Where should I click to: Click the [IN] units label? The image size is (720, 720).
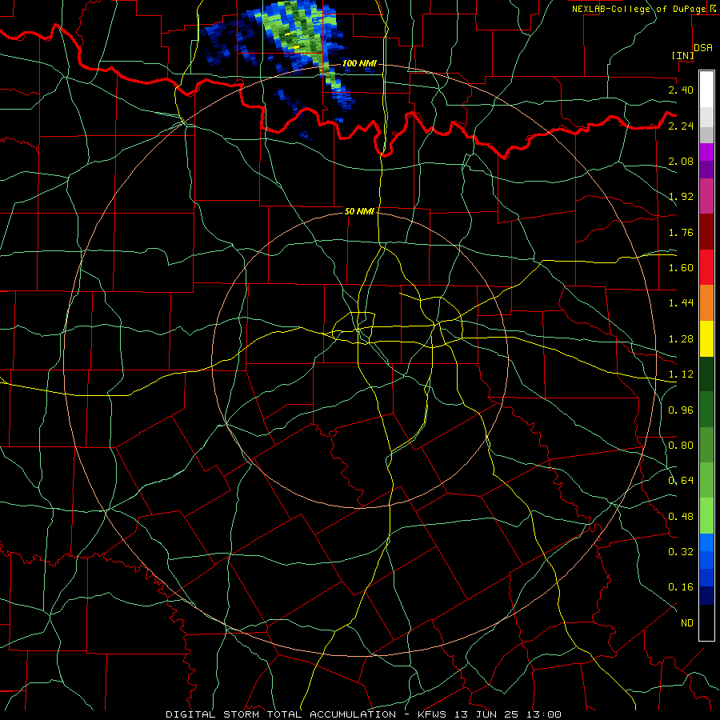[682, 55]
